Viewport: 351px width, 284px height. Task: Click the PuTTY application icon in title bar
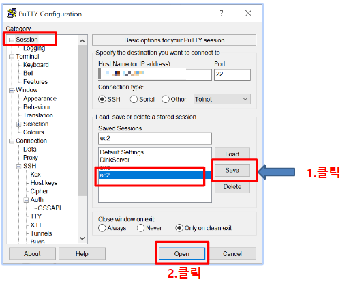[x=12, y=13]
